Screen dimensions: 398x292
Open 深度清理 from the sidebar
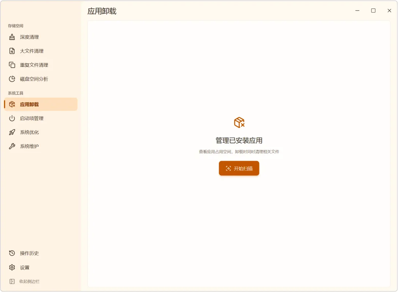pos(41,37)
